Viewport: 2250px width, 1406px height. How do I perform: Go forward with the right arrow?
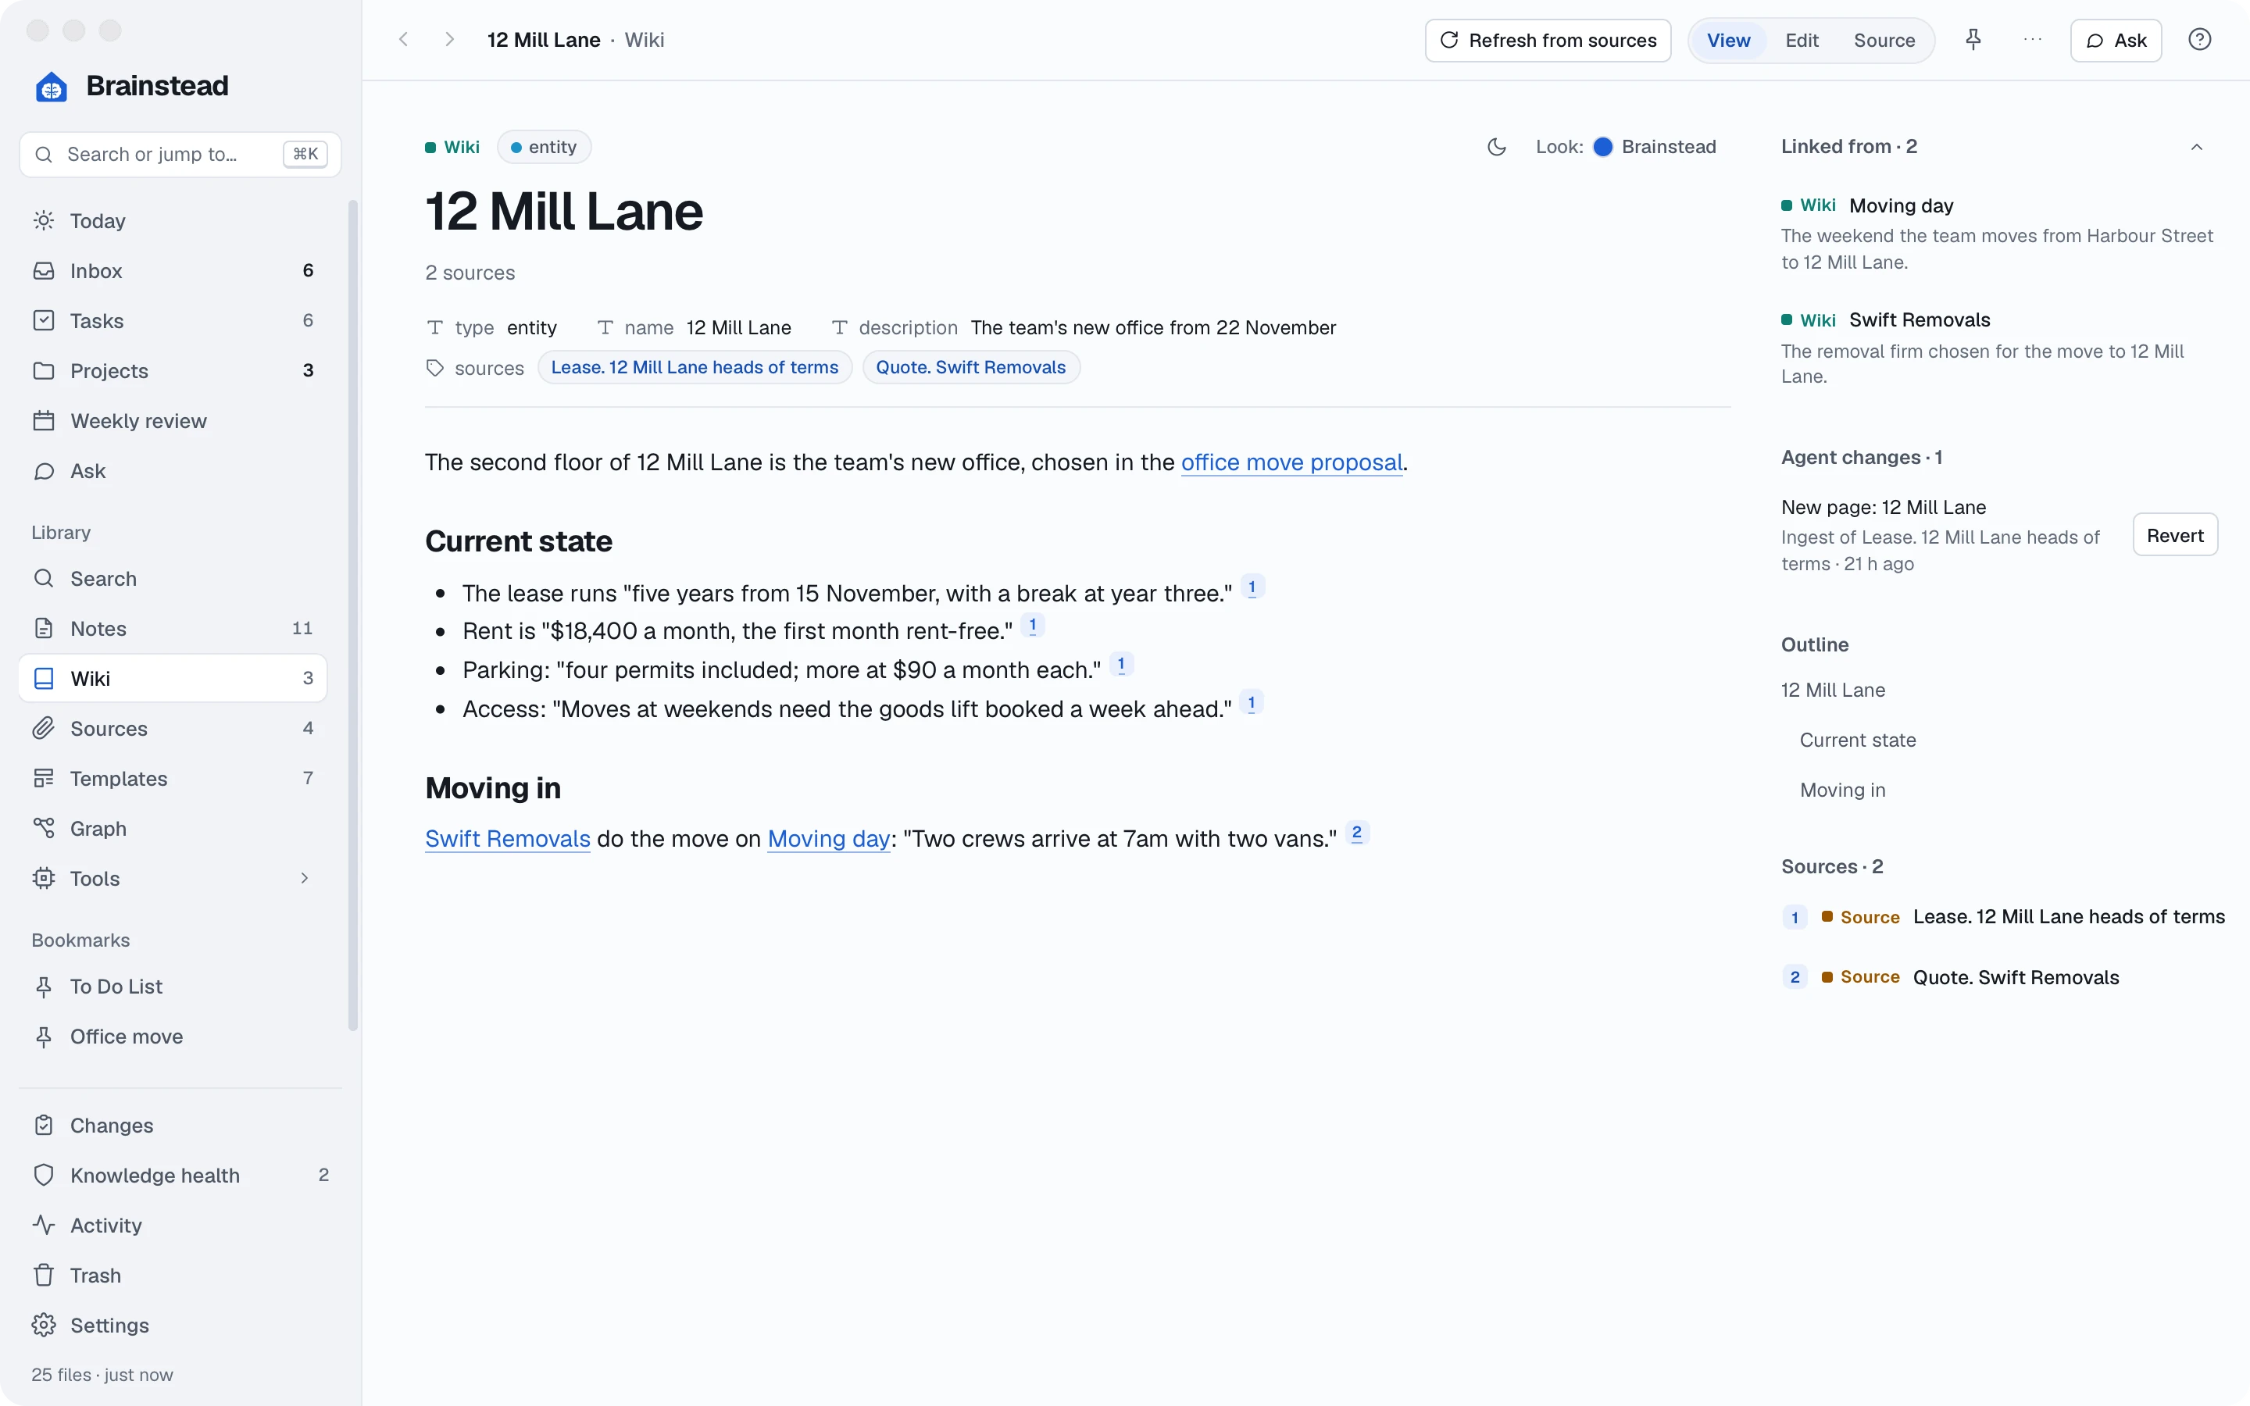(449, 40)
